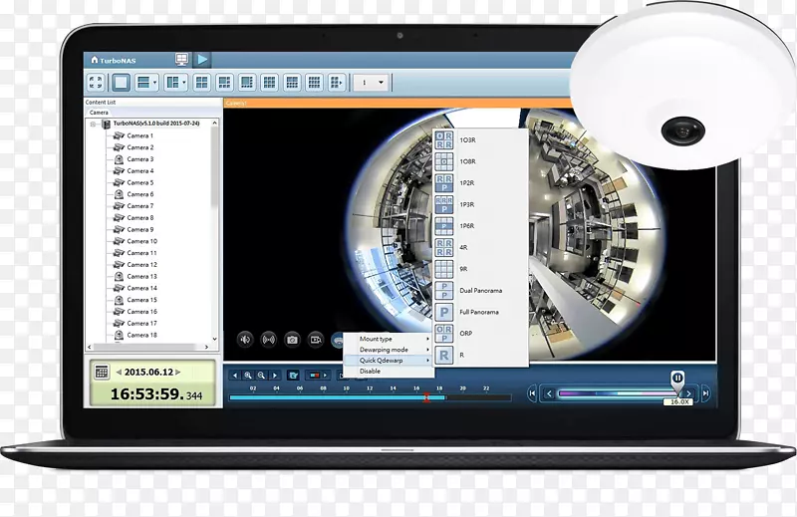Toggle the two-way audio broadcast icon
797x517 pixels.
click(268, 339)
